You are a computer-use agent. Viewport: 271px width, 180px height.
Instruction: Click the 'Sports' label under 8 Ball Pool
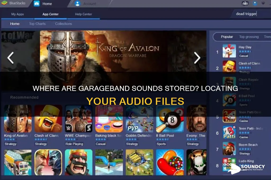(161, 144)
